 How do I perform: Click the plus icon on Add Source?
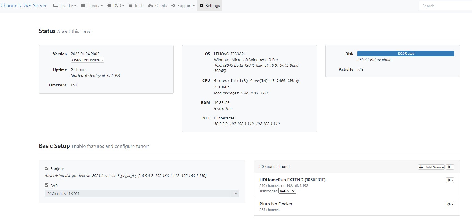tap(421, 167)
